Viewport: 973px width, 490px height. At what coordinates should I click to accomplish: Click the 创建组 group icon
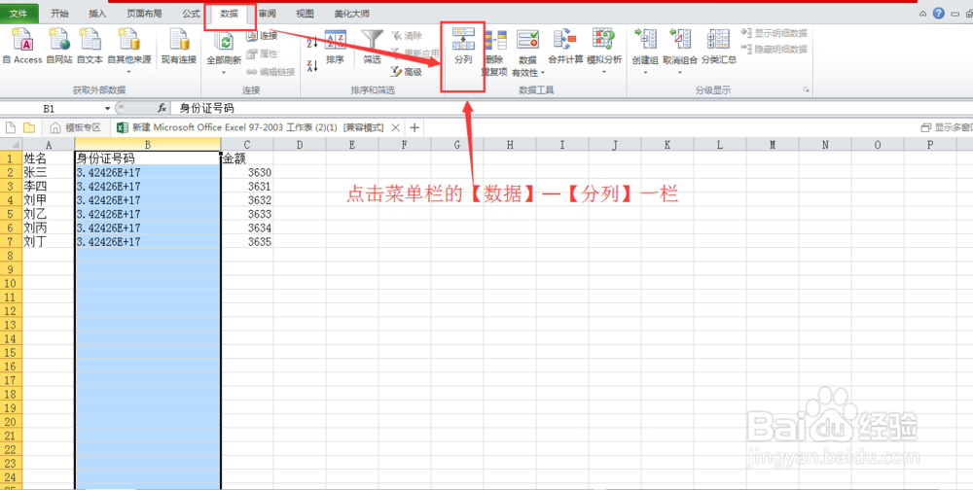pyautogui.click(x=645, y=41)
